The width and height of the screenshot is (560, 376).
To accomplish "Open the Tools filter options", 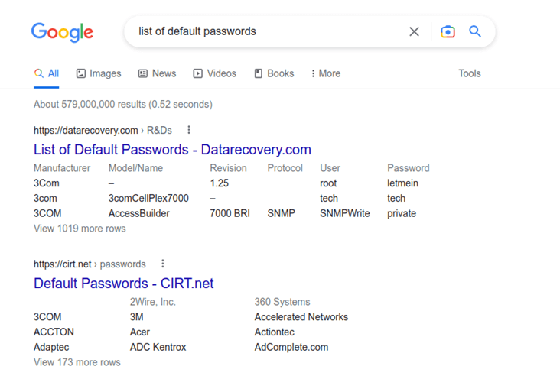I will [470, 73].
